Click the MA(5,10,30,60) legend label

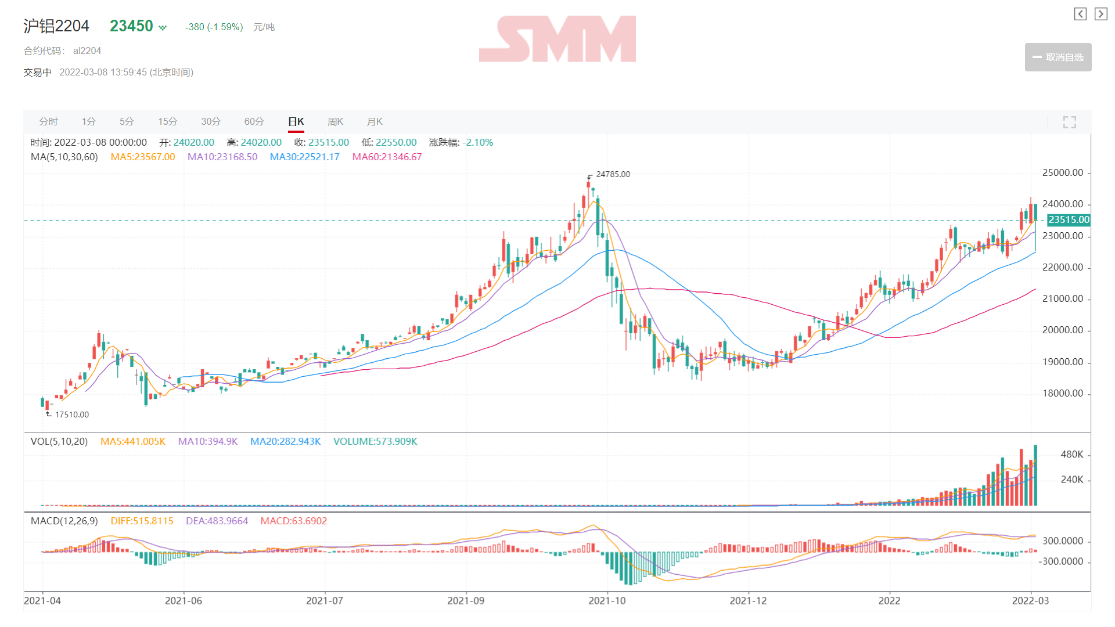click(x=64, y=157)
